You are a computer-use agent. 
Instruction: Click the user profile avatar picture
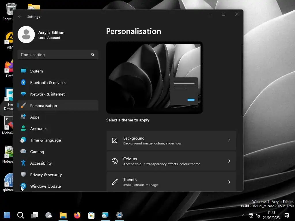pos(26,35)
